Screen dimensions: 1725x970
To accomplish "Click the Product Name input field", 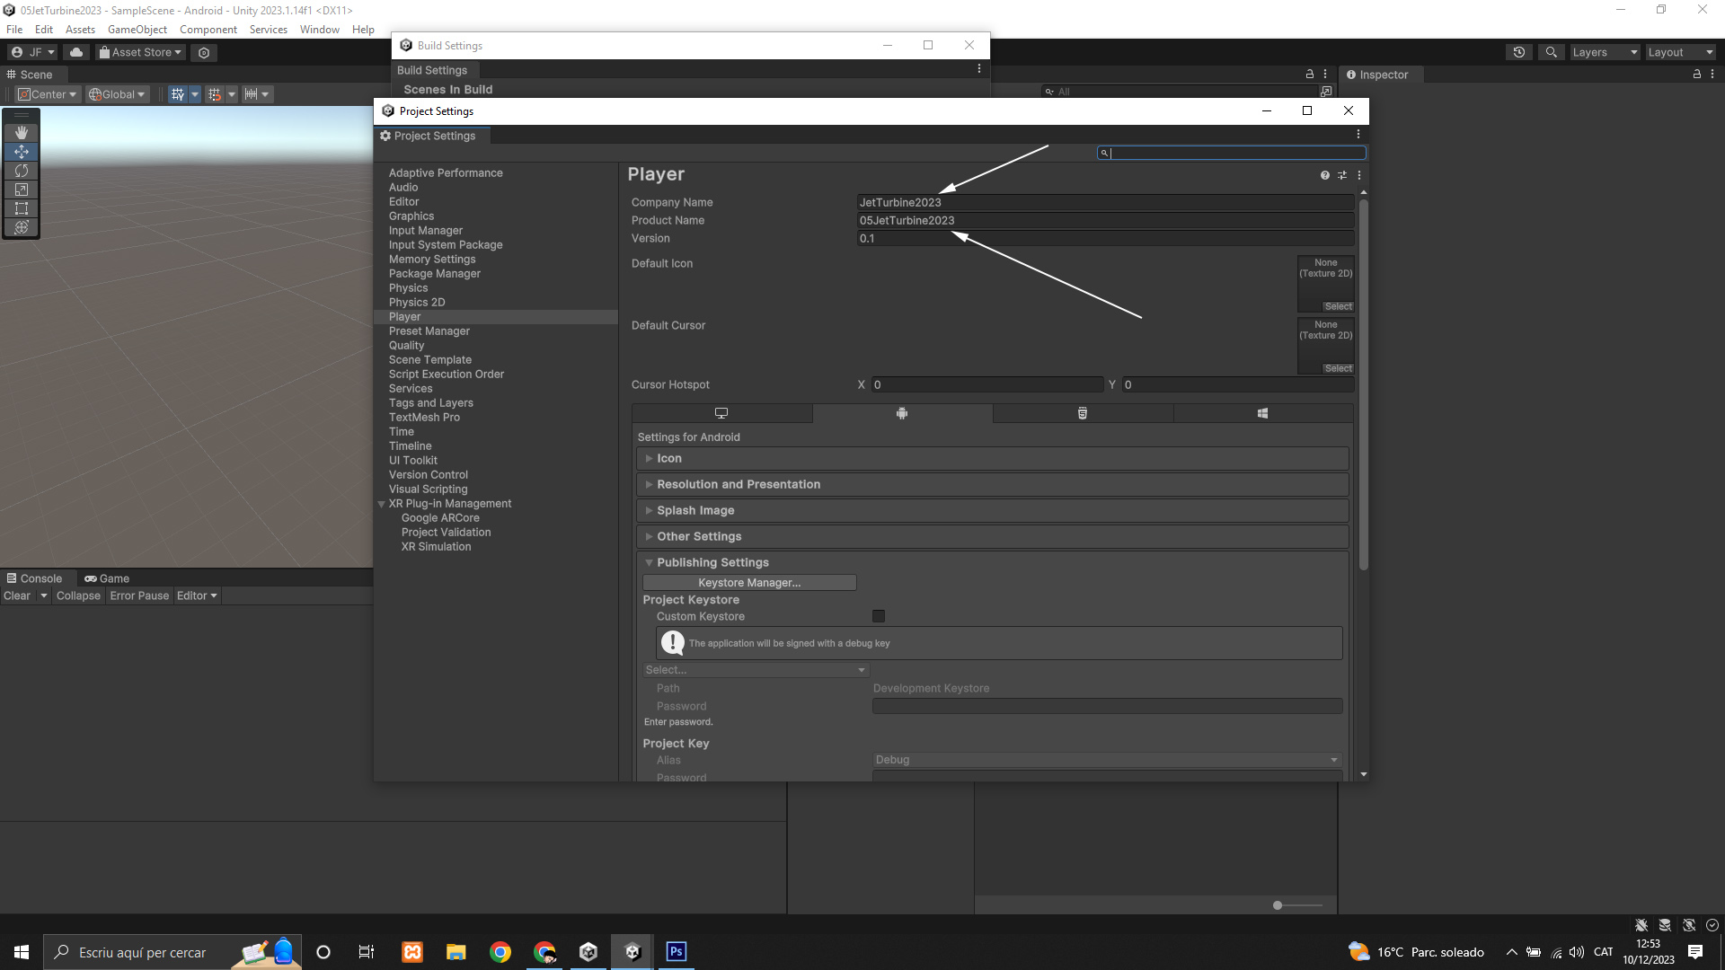I will coord(1105,220).
